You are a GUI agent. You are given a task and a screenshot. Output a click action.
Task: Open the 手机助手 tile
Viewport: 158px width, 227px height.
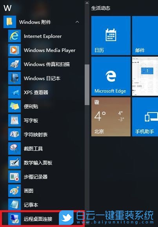(x=145, y=117)
